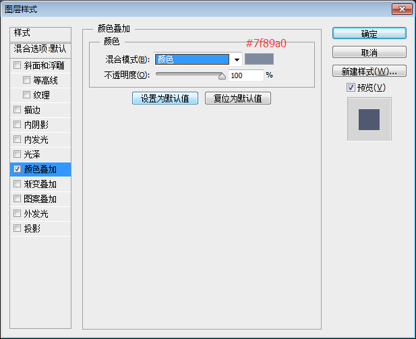Select 混合选项:默认 in the list

40,50
